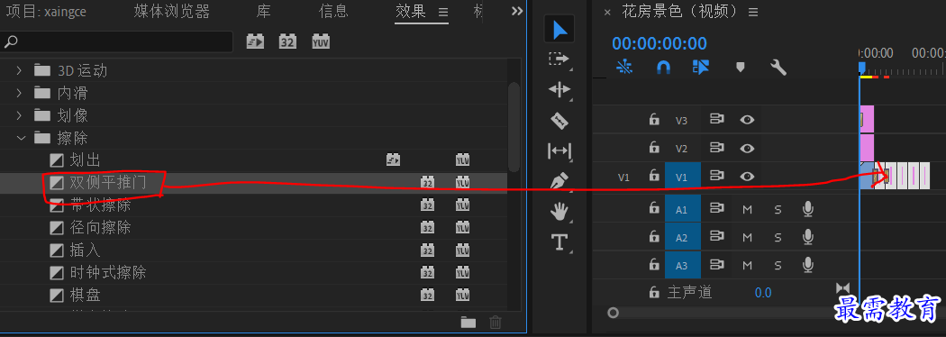The image size is (946, 337).
Task: Select the Track Select Forward tool
Action: click(559, 59)
